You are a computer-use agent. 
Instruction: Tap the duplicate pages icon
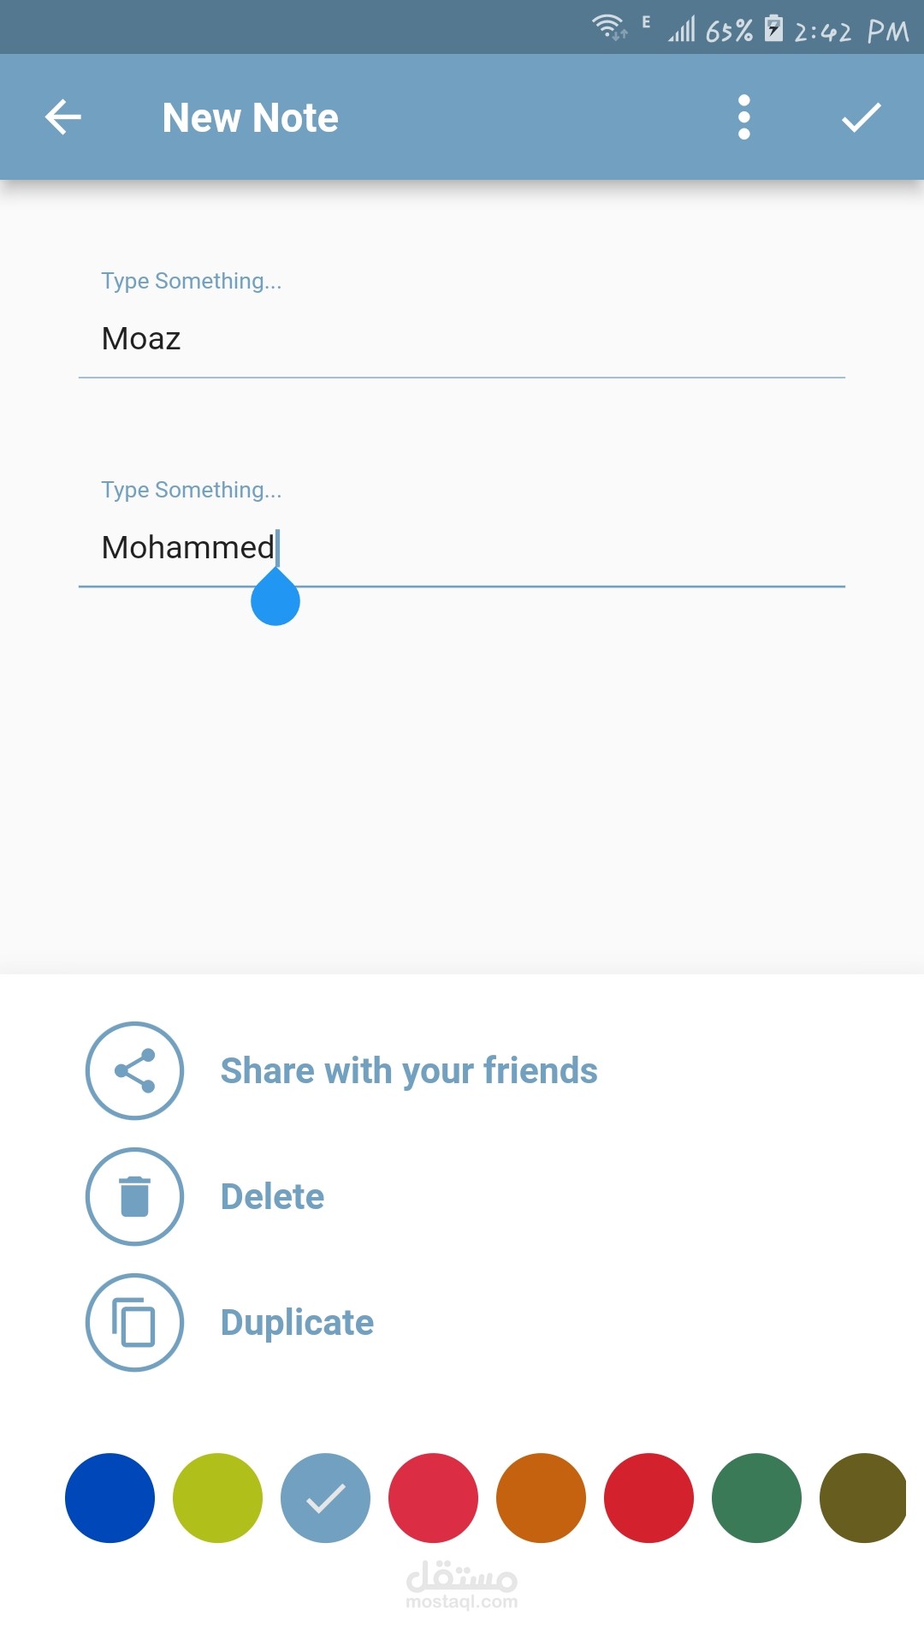(133, 1321)
